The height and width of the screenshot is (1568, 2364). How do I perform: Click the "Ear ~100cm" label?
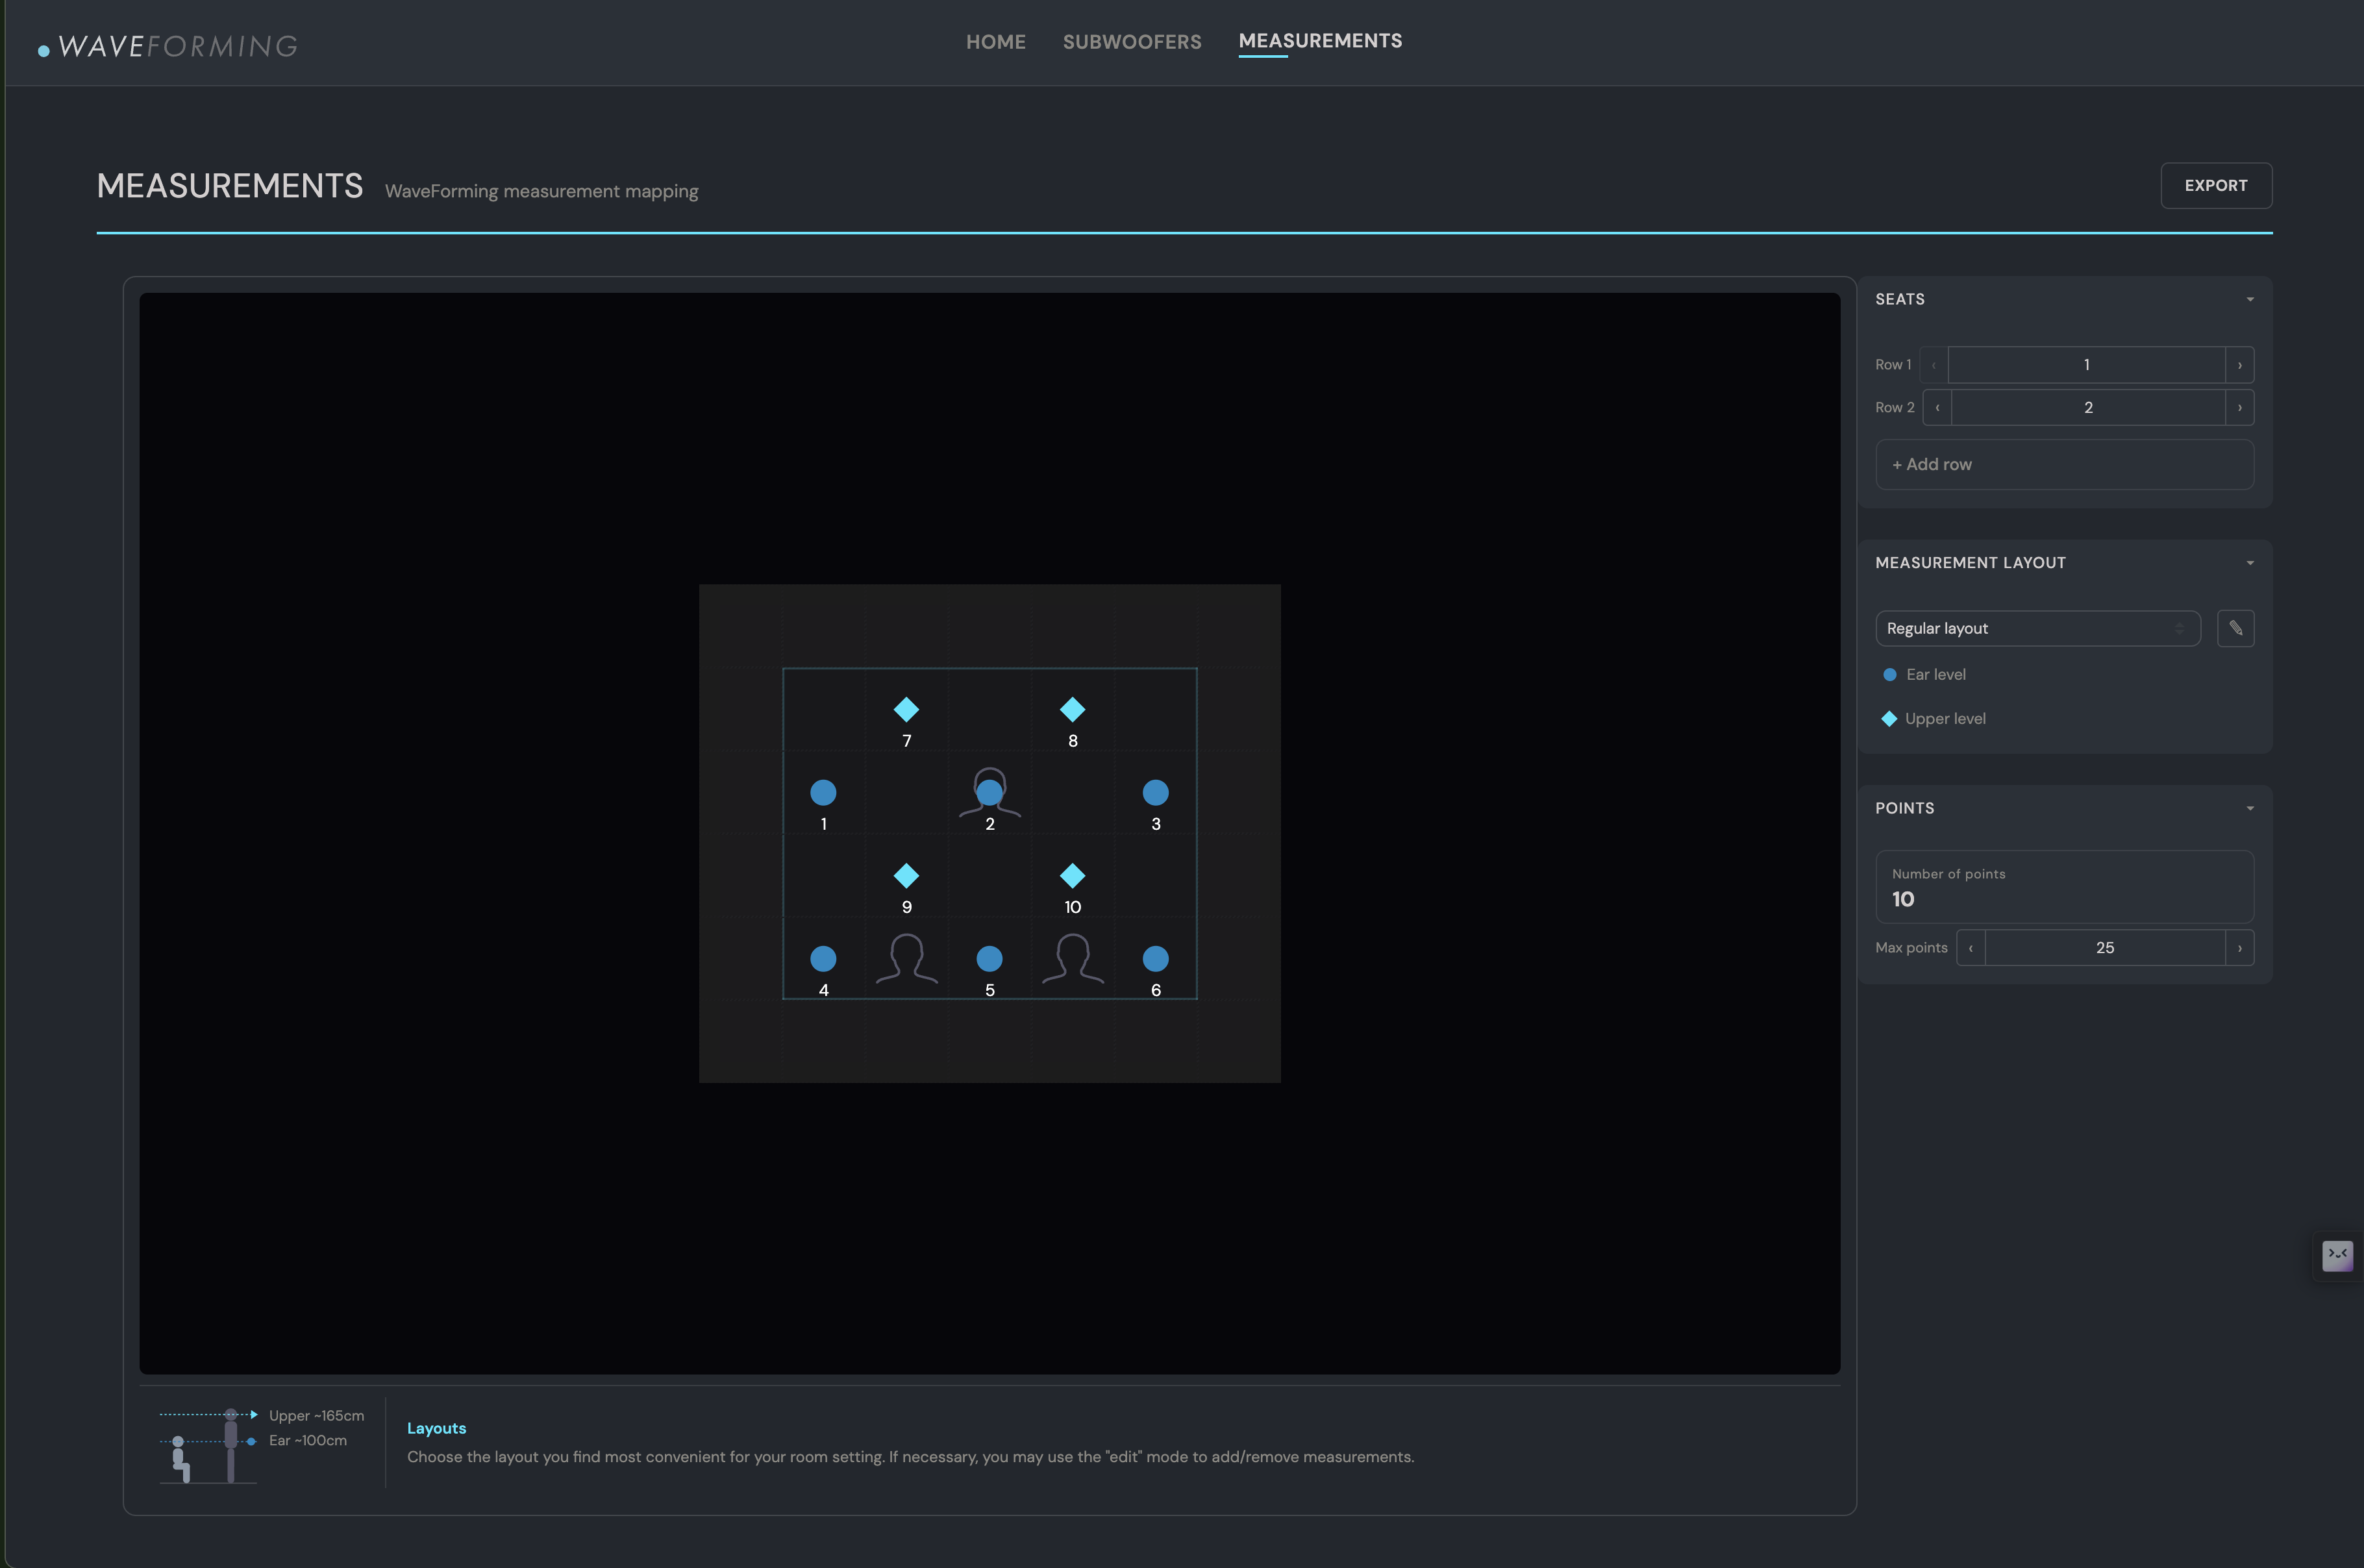(x=307, y=1441)
